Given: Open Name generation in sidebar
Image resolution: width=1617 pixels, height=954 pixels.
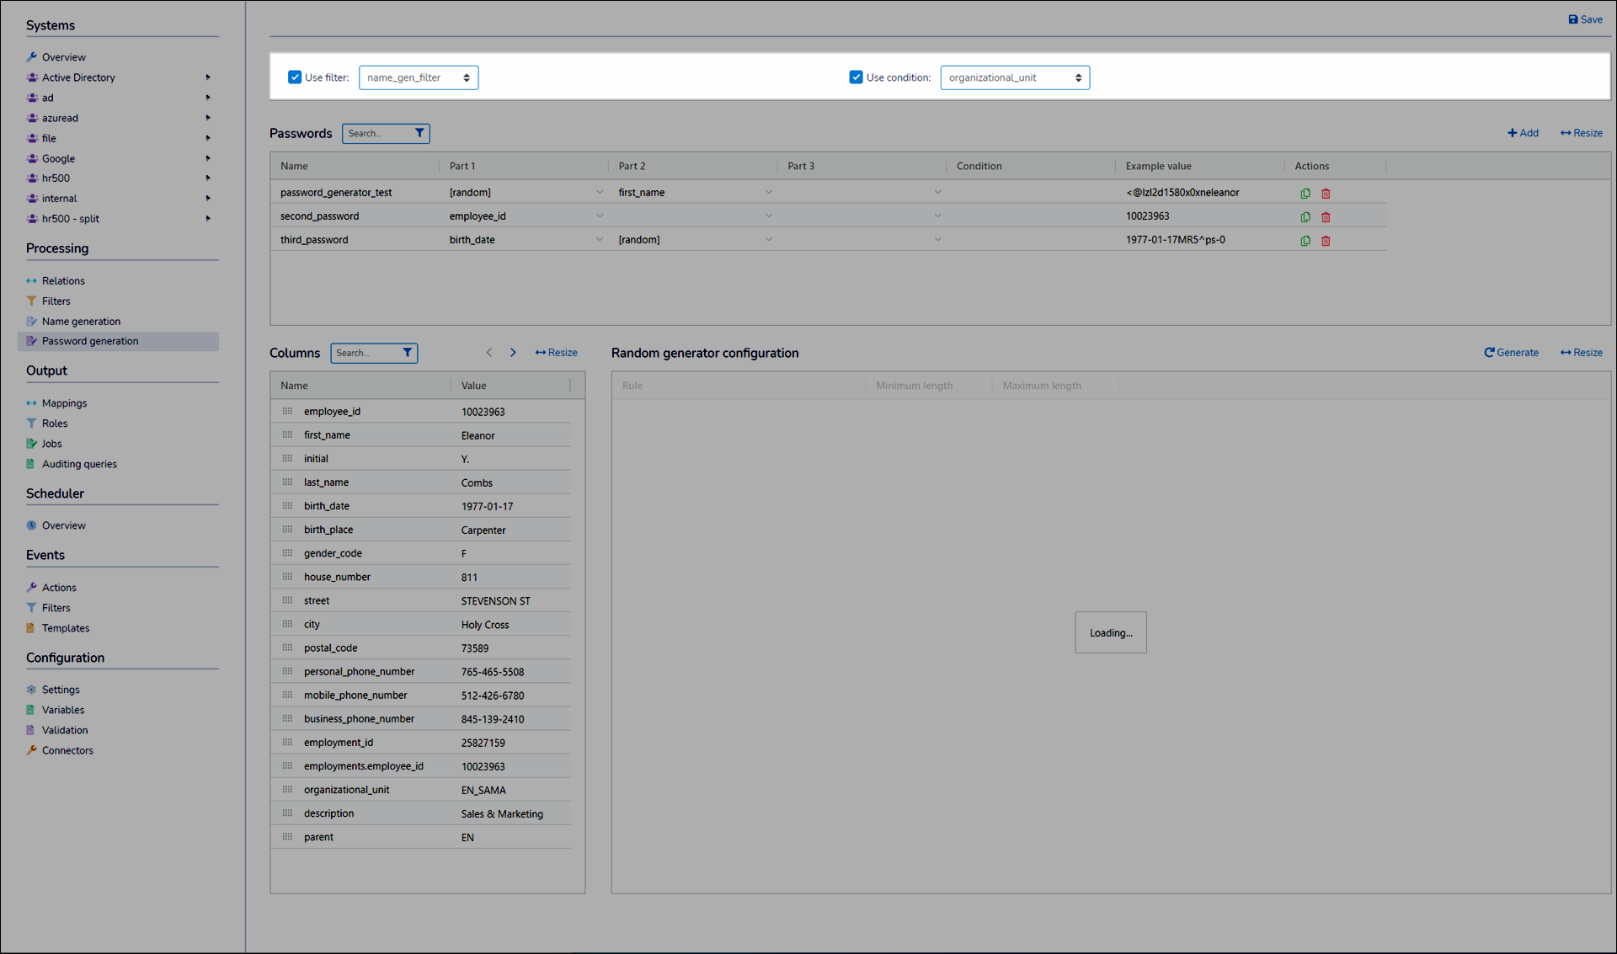Looking at the screenshot, I should (81, 321).
